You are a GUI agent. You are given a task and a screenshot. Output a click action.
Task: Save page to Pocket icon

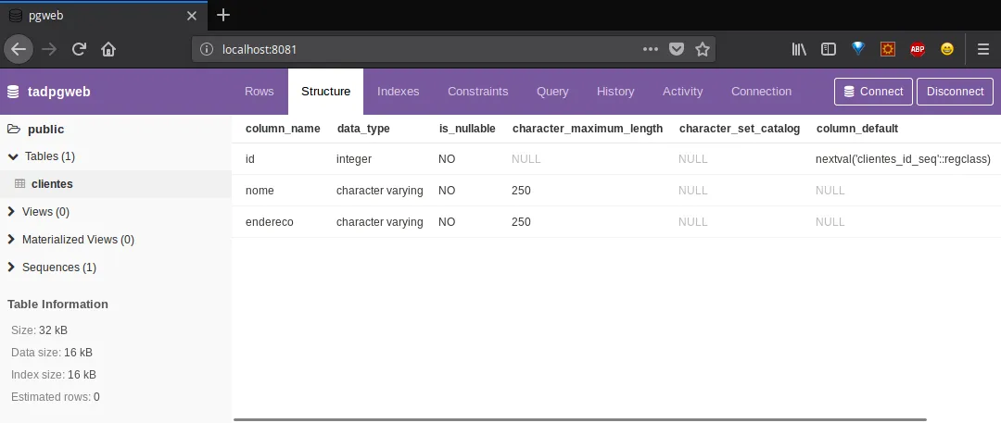pos(677,49)
